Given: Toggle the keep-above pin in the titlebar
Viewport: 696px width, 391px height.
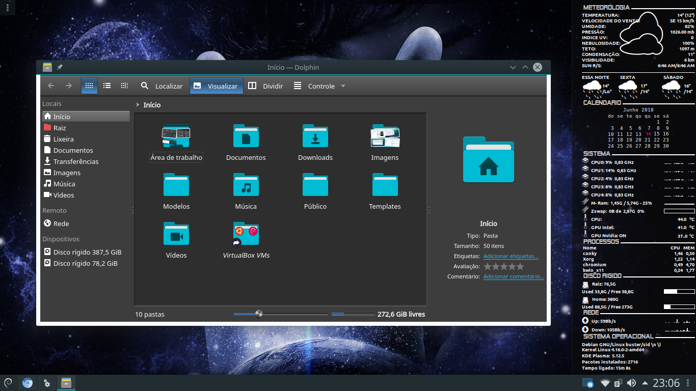Looking at the screenshot, I should 60,67.
